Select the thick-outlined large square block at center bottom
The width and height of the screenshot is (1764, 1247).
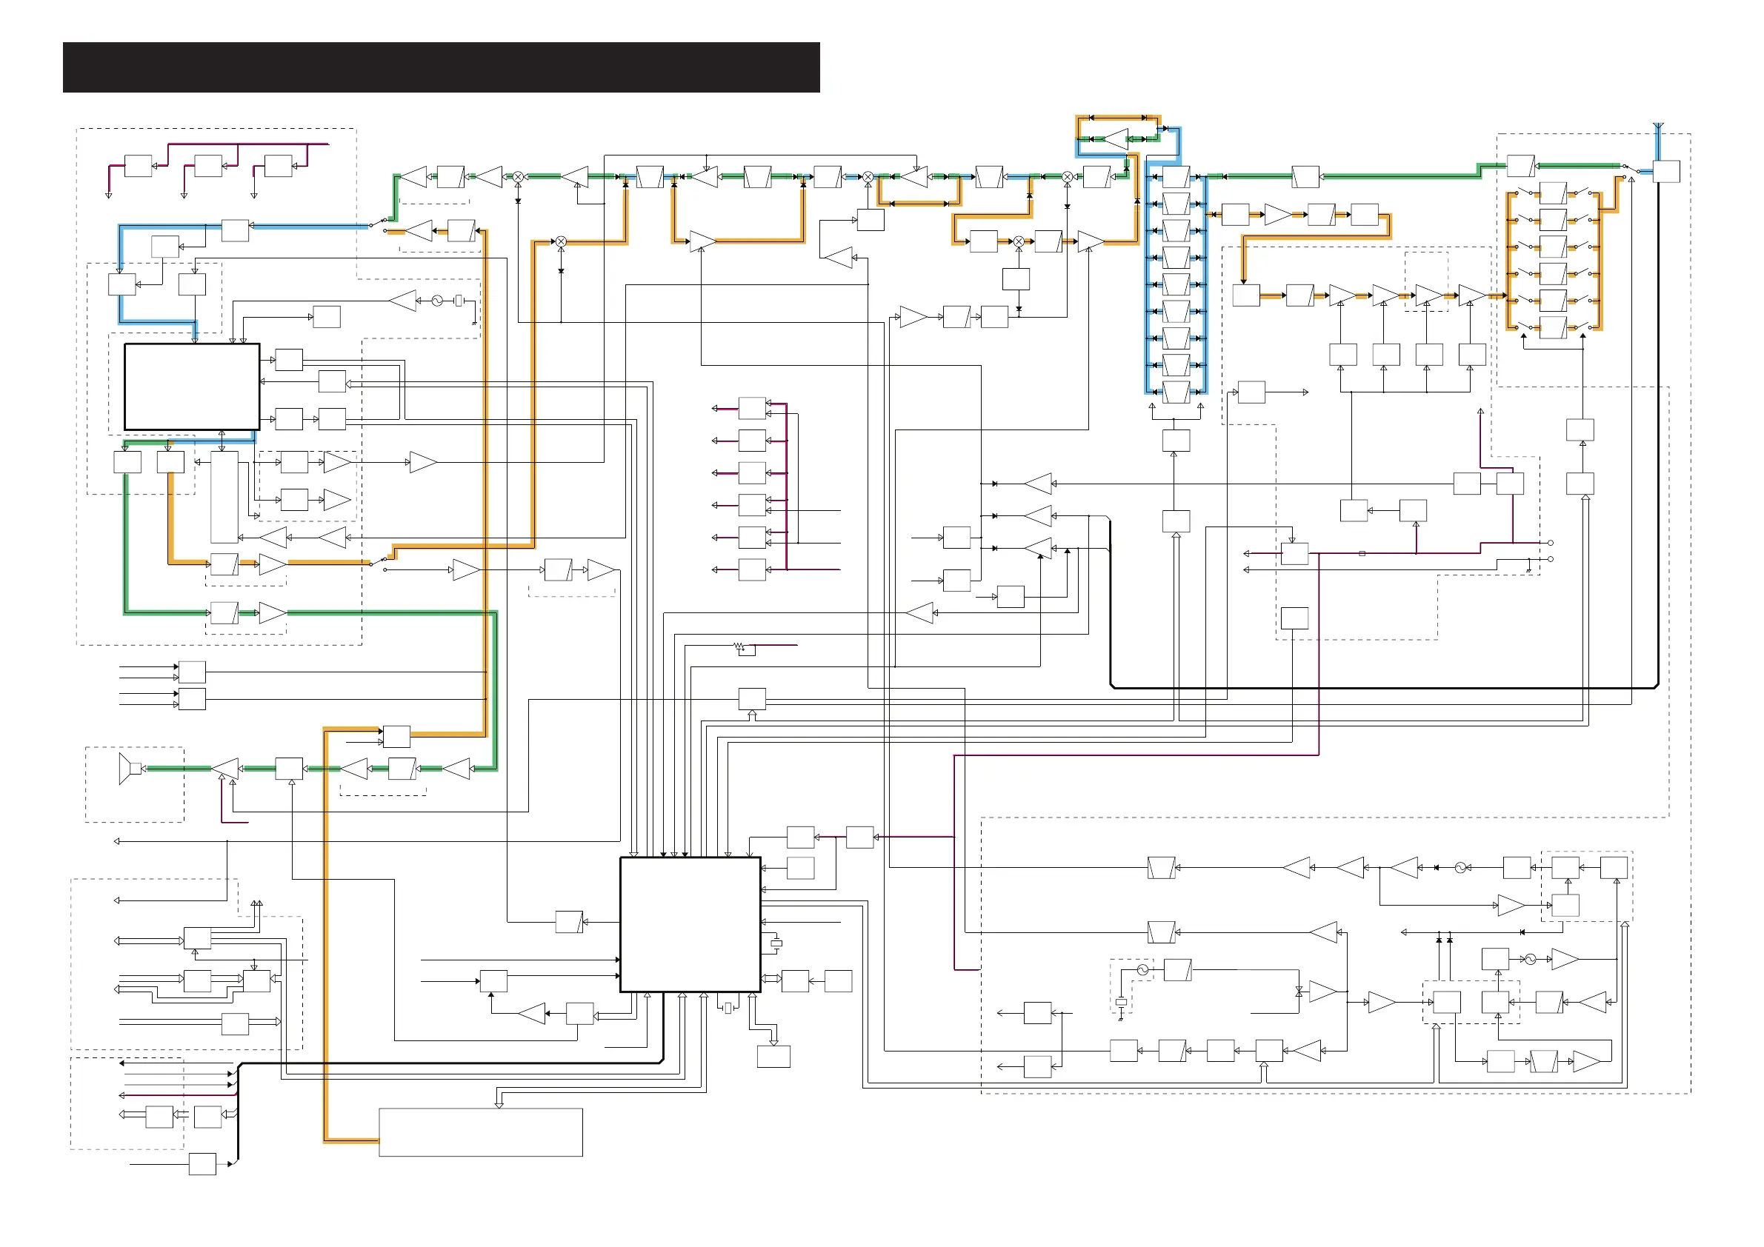[690, 926]
